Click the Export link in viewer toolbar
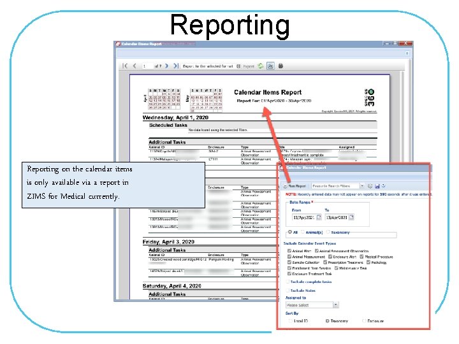Image resolution: width=459 pixels, height=344 pixels. tap(249, 66)
